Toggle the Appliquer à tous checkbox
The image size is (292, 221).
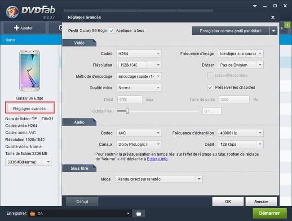point(111,31)
